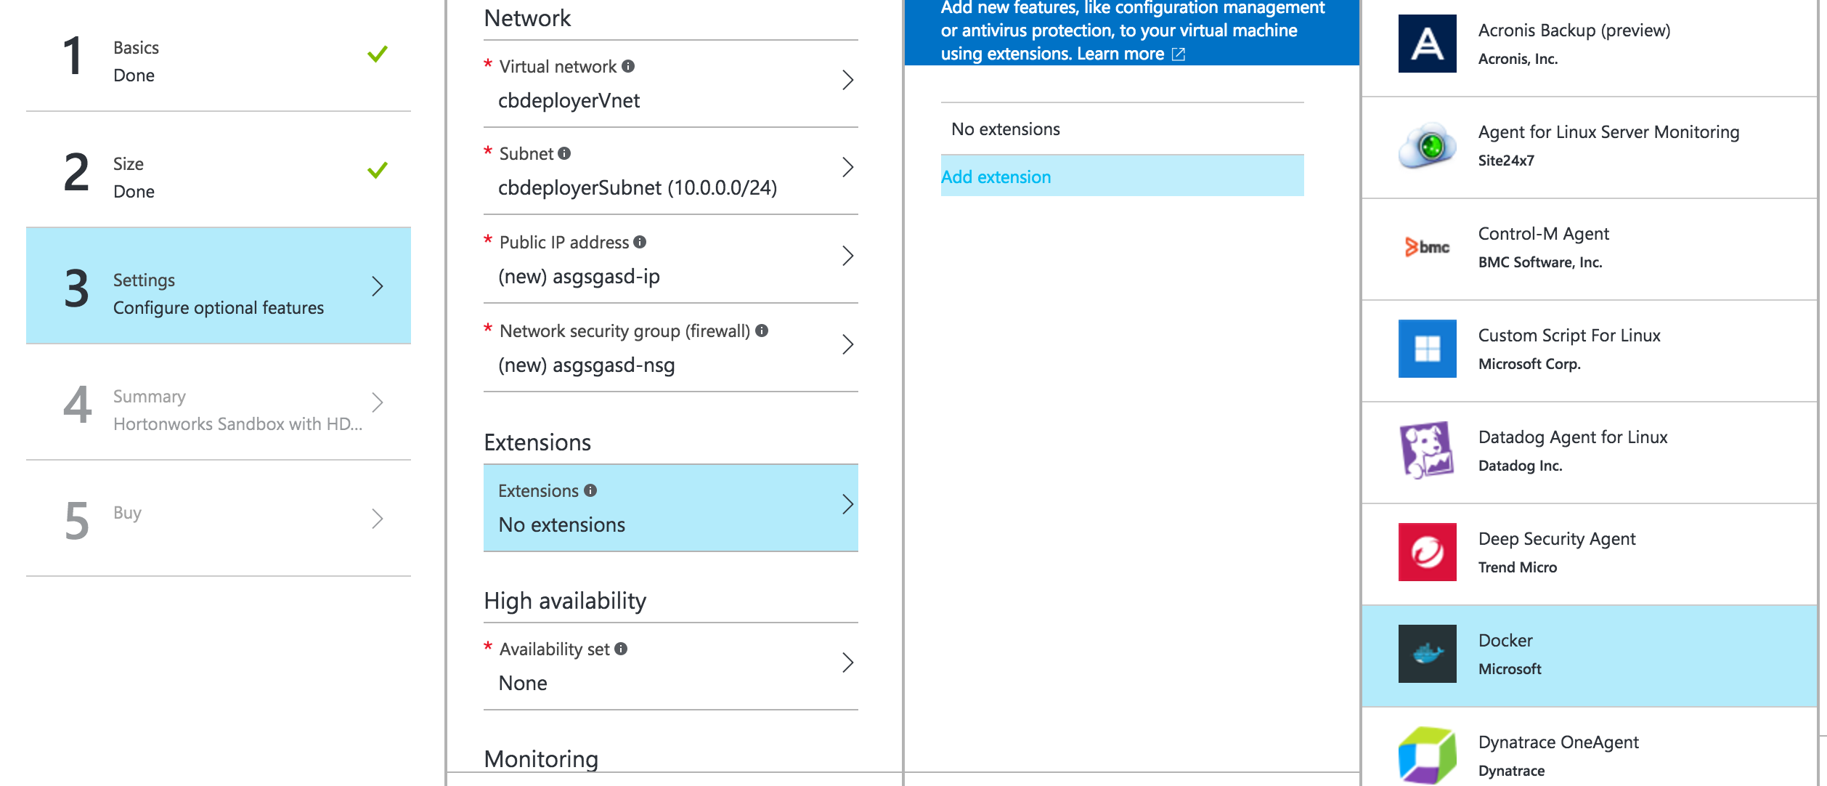Screen dimensions: 1827x786
Task: Select the highlighted Extensions settings row
Action: tap(670, 507)
